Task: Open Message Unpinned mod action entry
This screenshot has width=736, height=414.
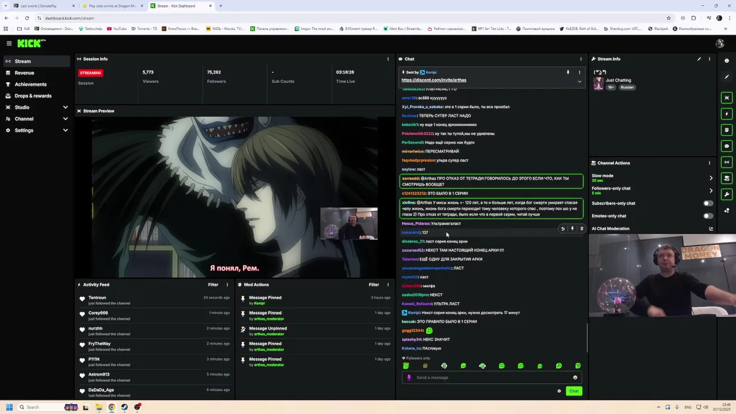Action: coord(315,331)
